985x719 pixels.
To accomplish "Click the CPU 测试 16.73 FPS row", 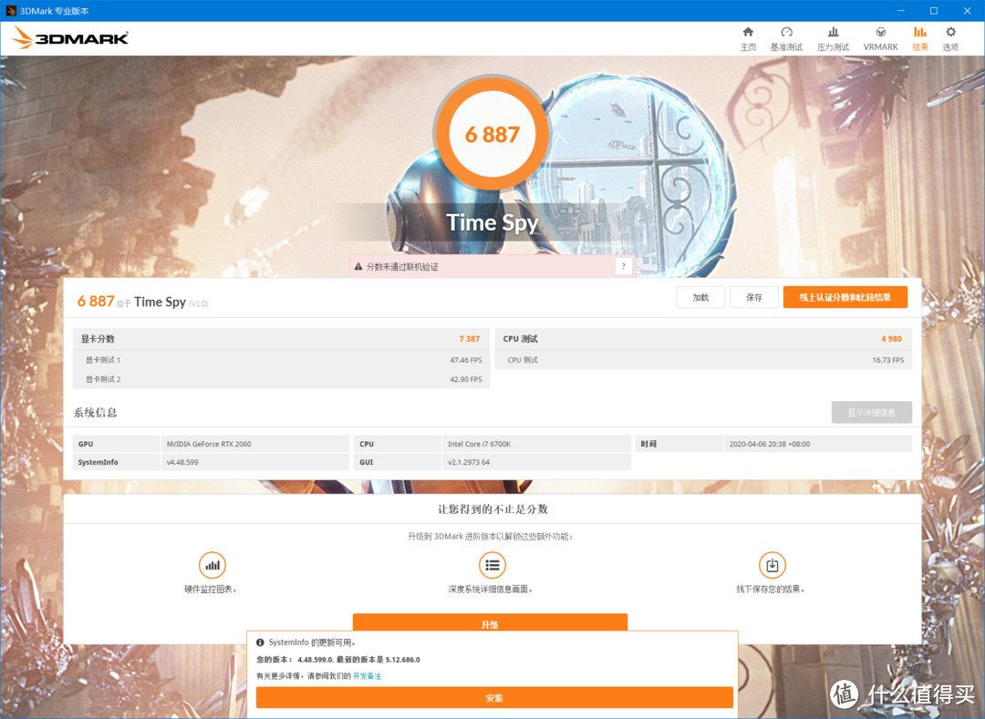I will tap(703, 360).
